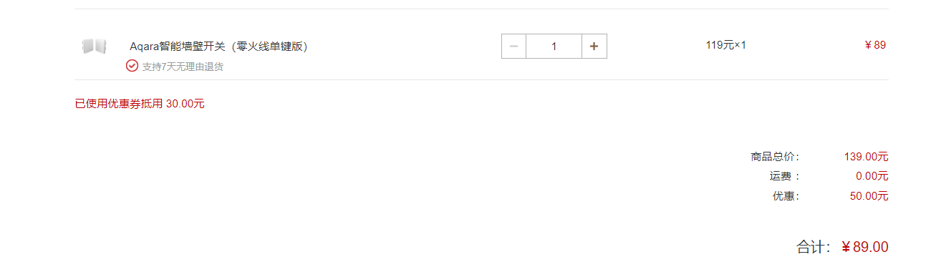Click the 50.00元 discount value
The height and width of the screenshot is (267, 931).
pos(869,196)
